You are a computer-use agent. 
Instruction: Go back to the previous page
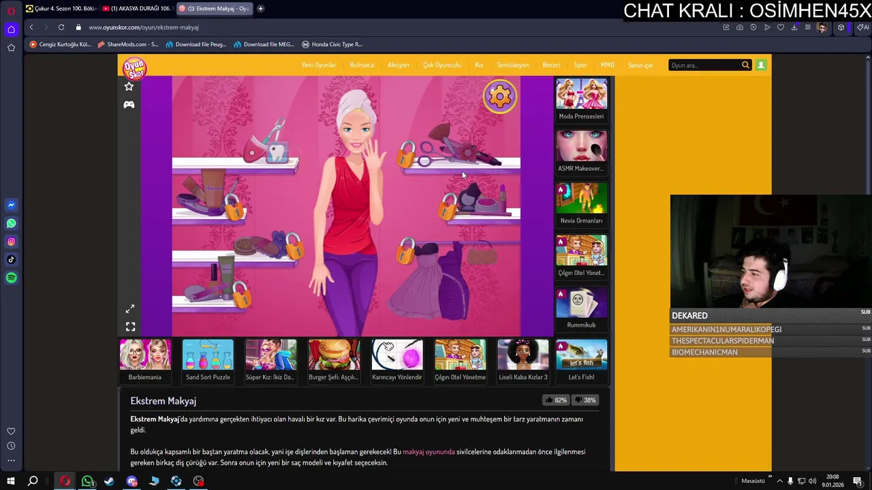pos(31,27)
